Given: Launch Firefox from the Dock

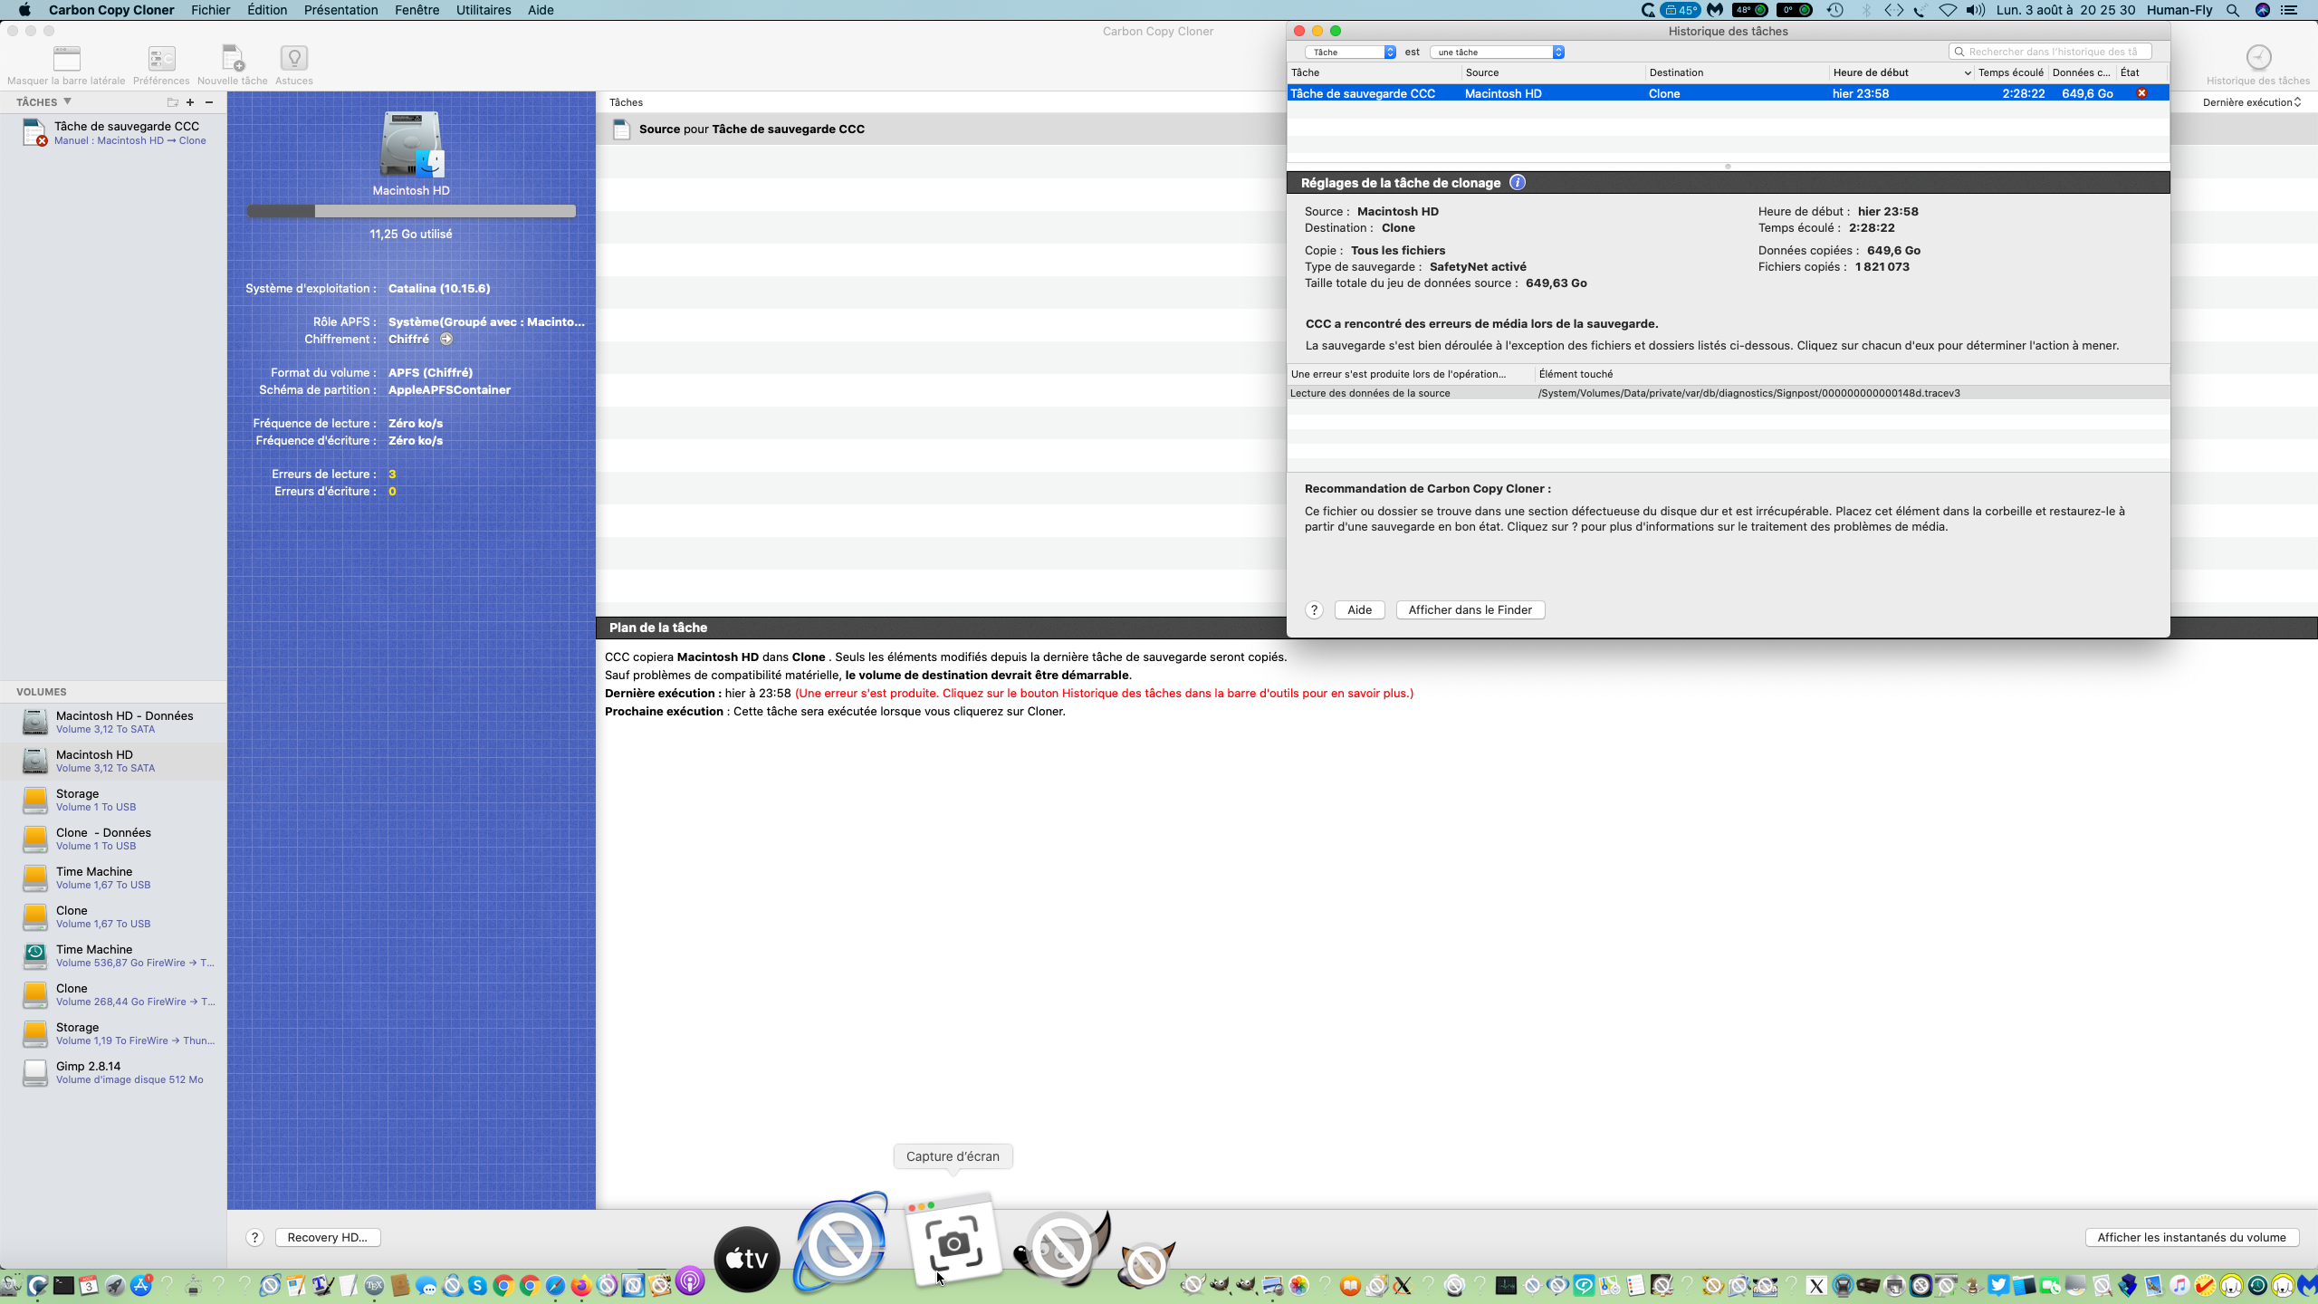Looking at the screenshot, I should pyautogui.click(x=581, y=1285).
